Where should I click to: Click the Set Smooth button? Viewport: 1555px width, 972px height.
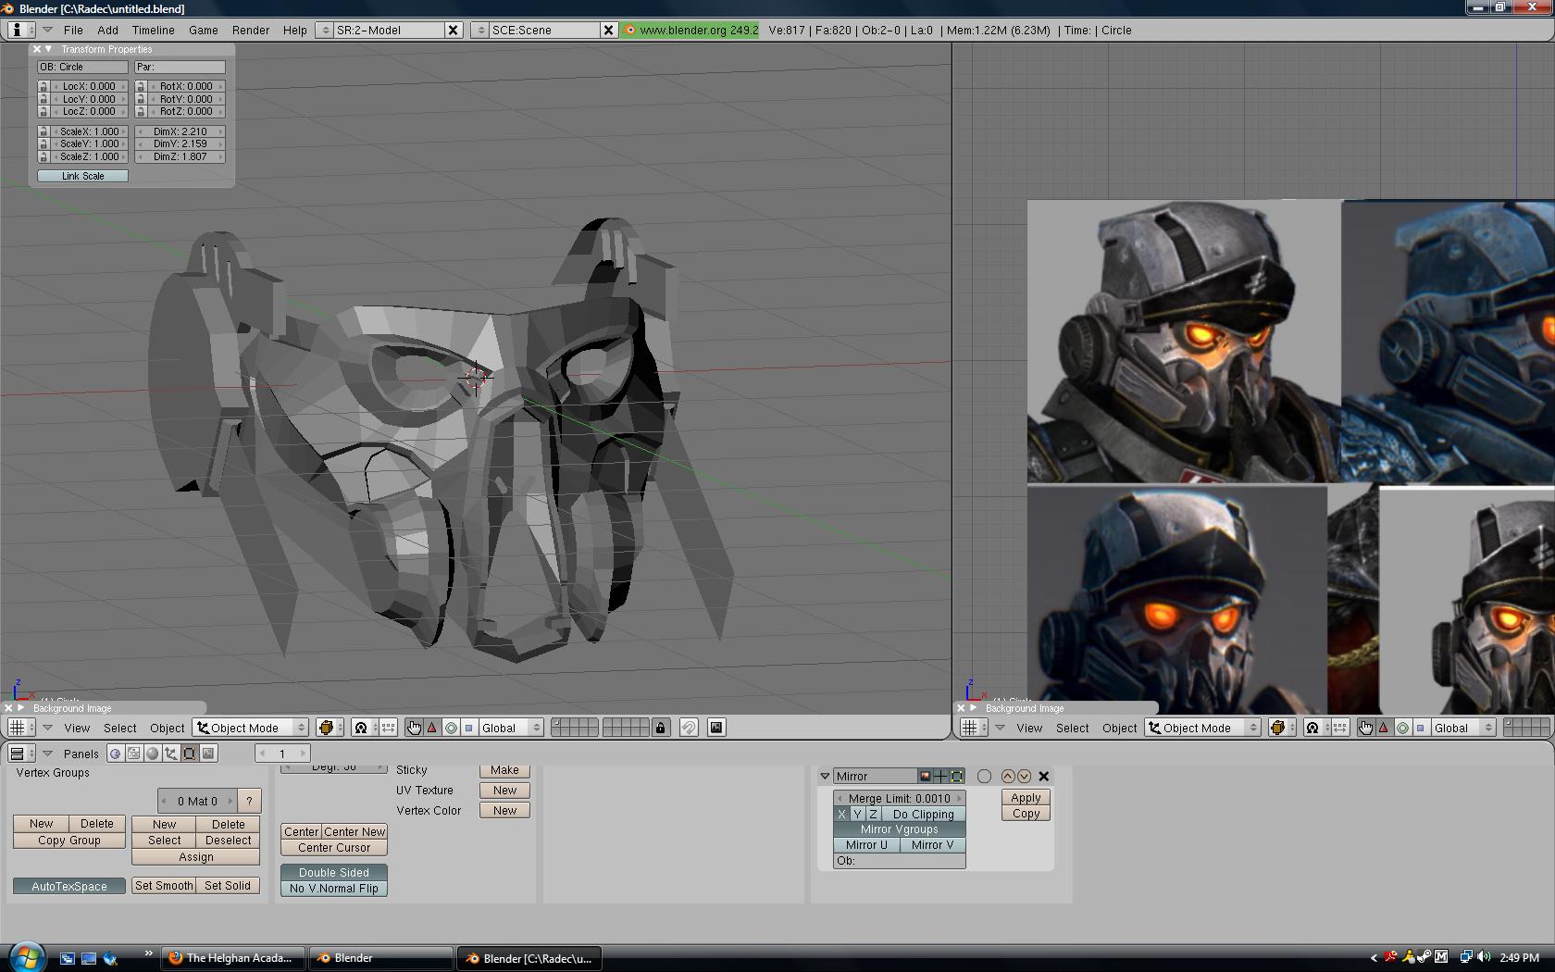tap(164, 886)
